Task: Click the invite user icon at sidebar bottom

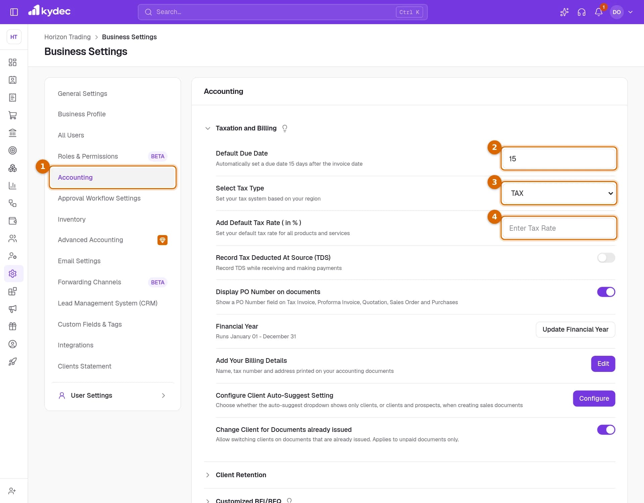Action: click(12, 491)
